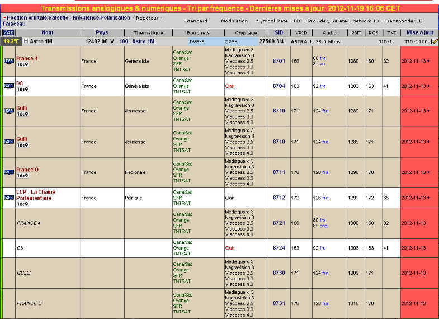Click SID 8721
The image size is (439, 319).
coord(279,223)
